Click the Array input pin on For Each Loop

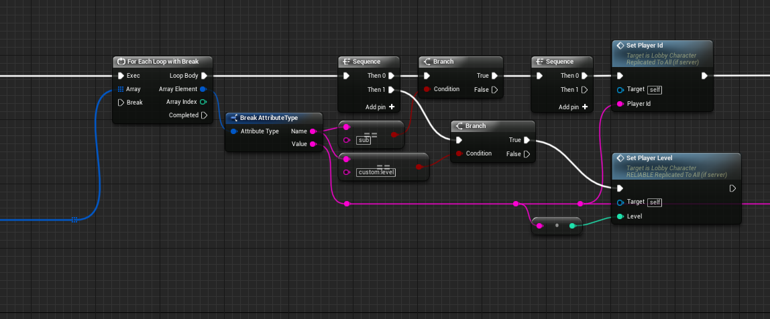click(121, 89)
